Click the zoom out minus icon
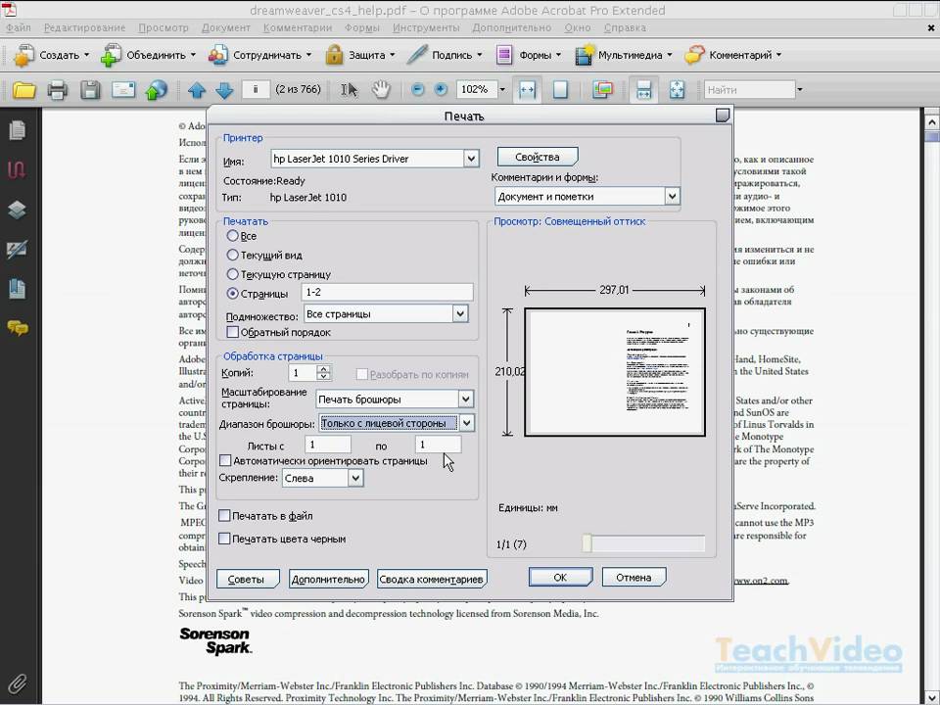Viewport: 940px width, 705px height. click(x=418, y=89)
